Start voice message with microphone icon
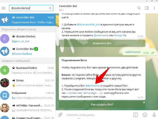This screenshot has height=119, width=158. (x=154, y=115)
